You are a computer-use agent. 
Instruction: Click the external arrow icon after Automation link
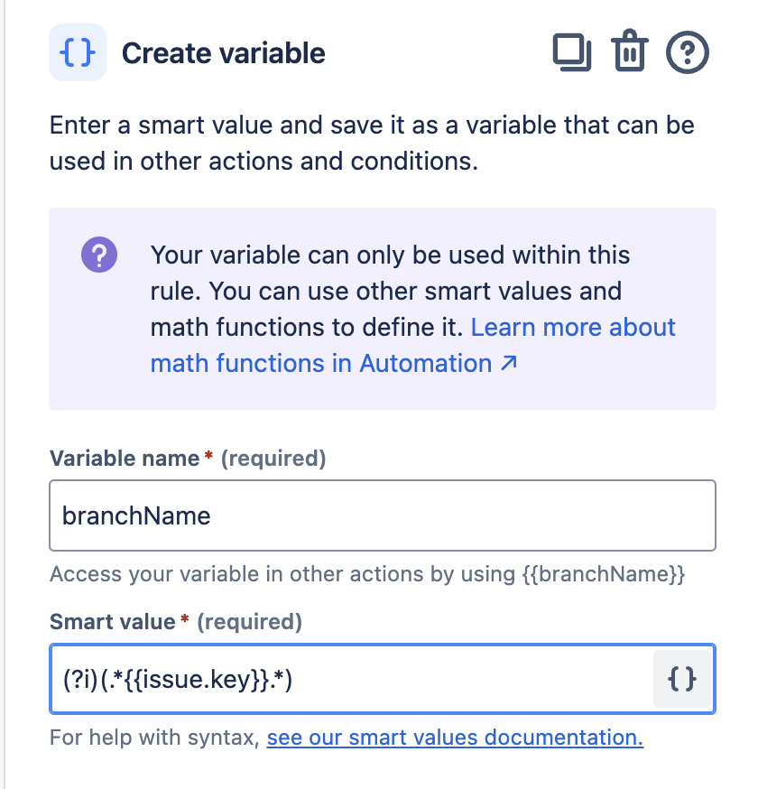509,364
